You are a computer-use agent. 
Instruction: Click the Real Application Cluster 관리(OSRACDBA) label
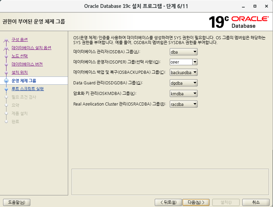[119, 104]
